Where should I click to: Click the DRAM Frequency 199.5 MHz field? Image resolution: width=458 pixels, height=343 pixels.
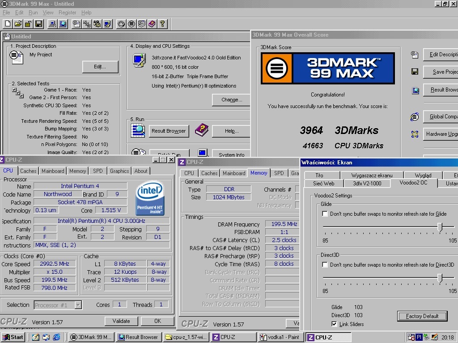tap(282, 224)
